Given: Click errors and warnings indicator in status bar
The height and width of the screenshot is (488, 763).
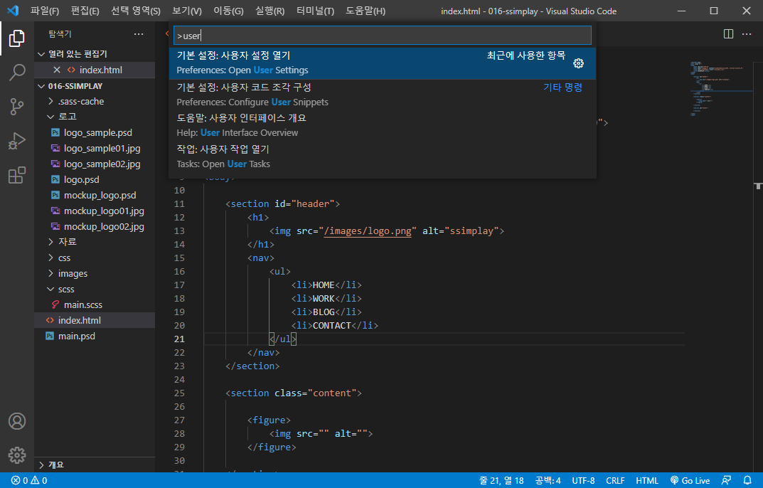Looking at the screenshot, I should tap(29, 481).
